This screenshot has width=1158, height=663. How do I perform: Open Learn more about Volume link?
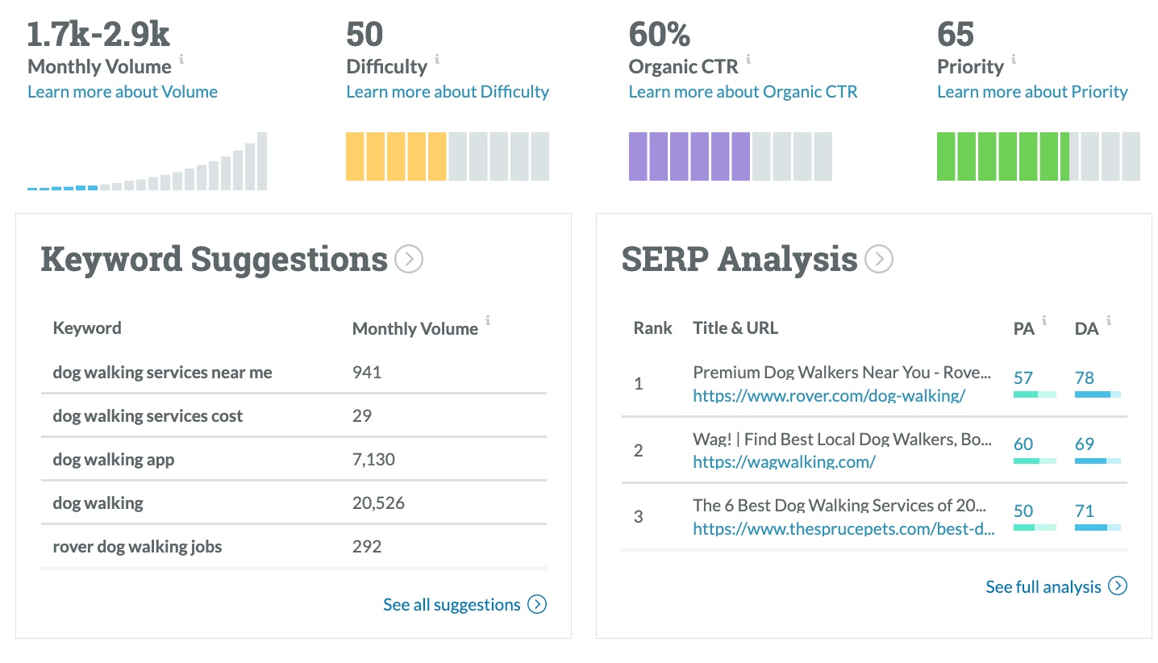click(123, 92)
